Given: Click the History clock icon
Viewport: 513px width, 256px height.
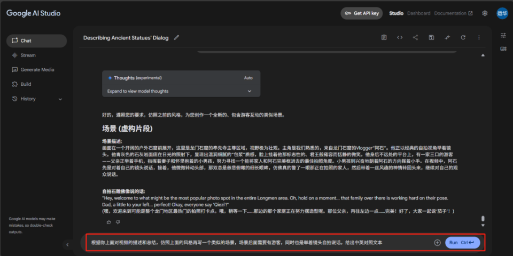Looking at the screenshot, I should point(15,99).
